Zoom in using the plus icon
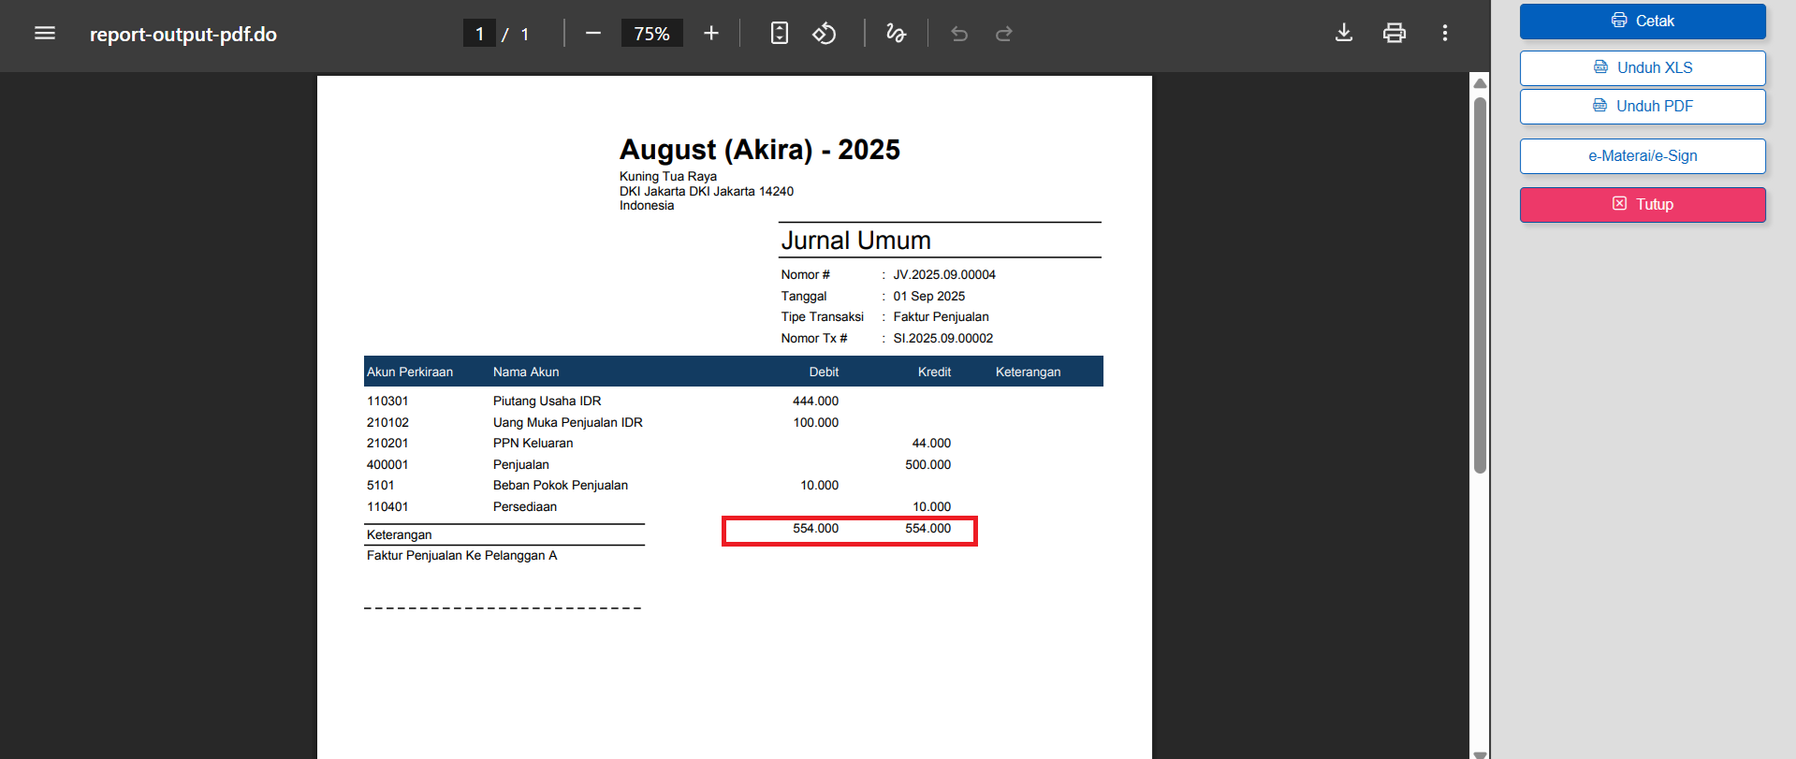 click(711, 34)
